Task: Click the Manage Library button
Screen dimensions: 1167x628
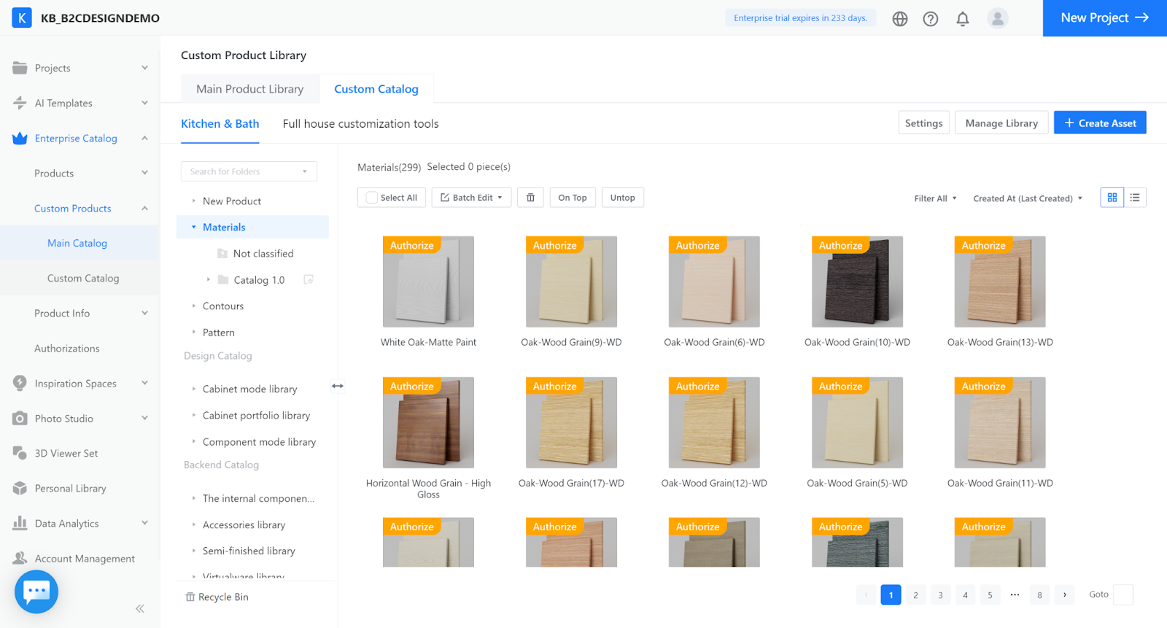Action: (x=1001, y=123)
